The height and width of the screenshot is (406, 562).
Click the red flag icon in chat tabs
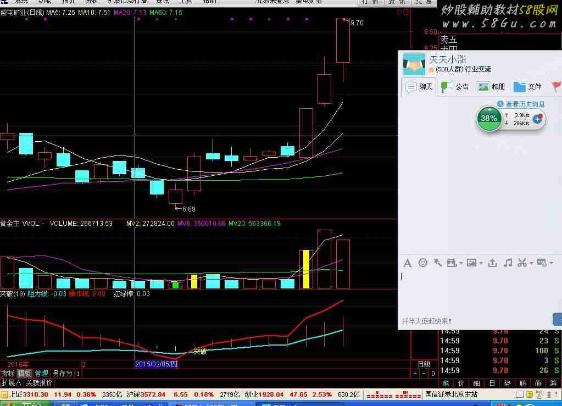[557, 86]
